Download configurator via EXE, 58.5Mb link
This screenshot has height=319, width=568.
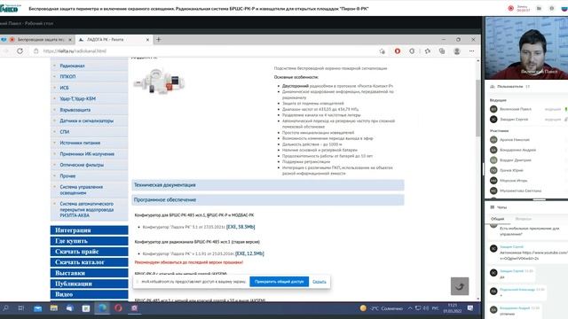241,227
